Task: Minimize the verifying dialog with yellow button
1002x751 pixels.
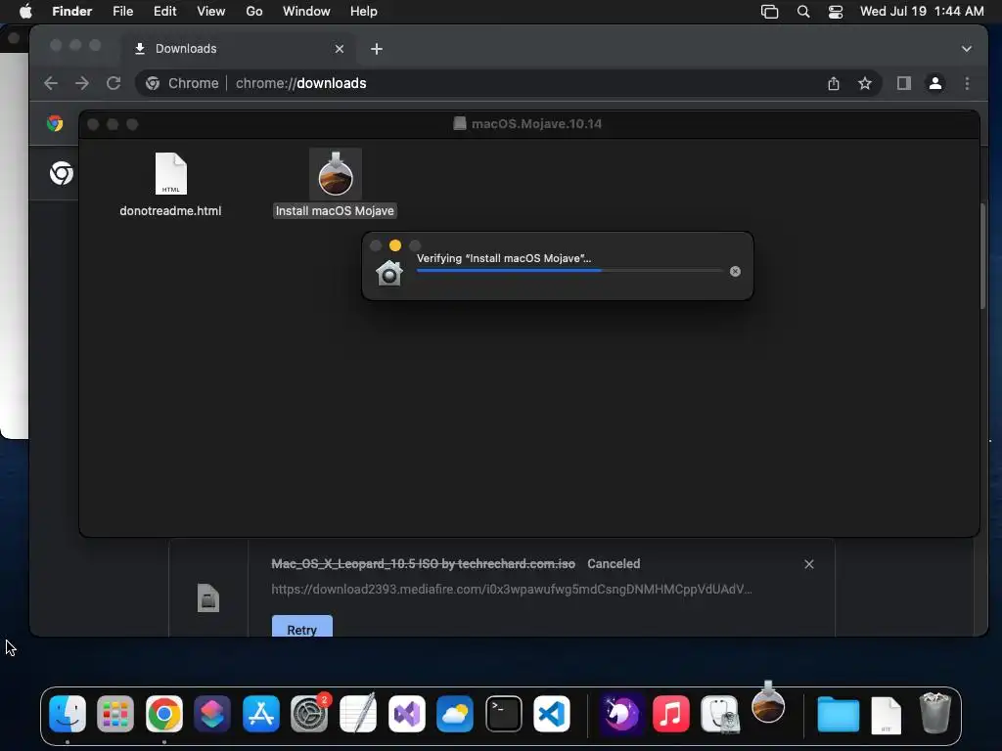Action: pyautogui.click(x=395, y=245)
